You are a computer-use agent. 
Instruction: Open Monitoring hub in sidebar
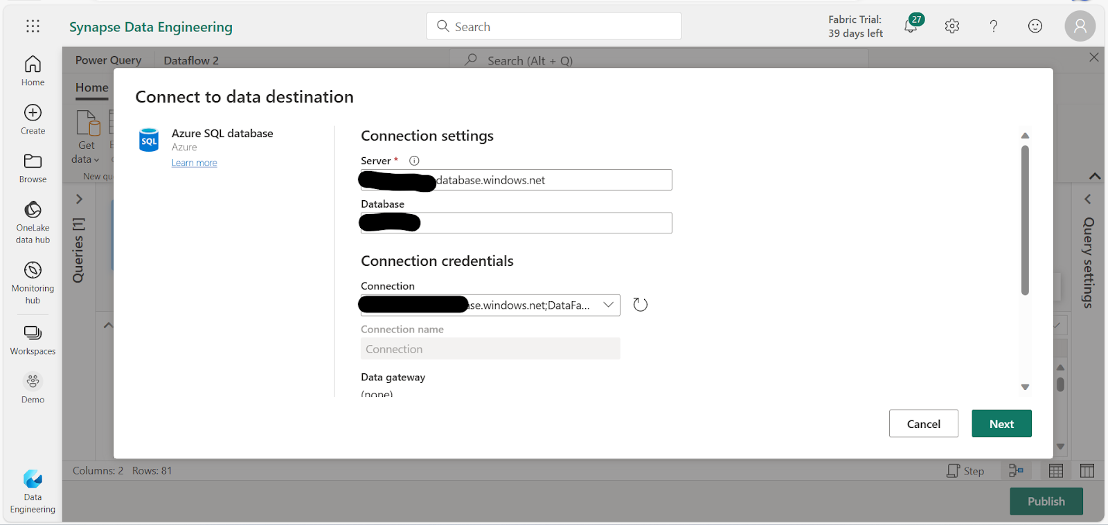(x=33, y=283)
